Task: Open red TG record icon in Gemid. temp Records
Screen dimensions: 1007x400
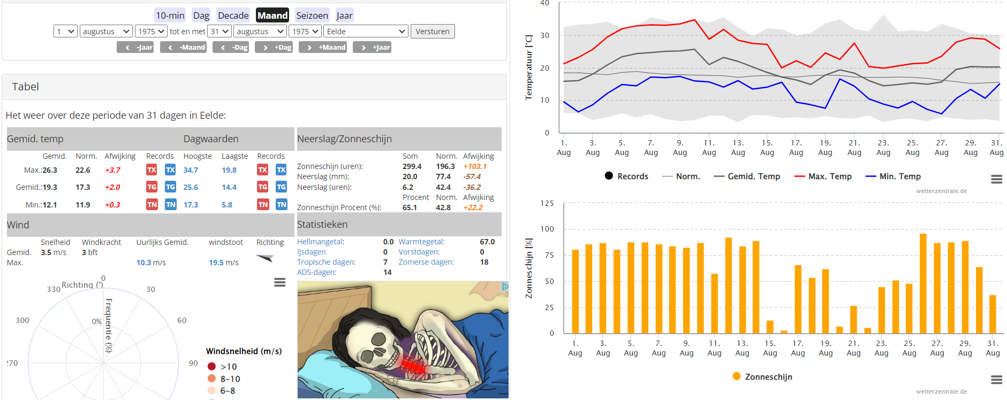Action: coord(152,187)
